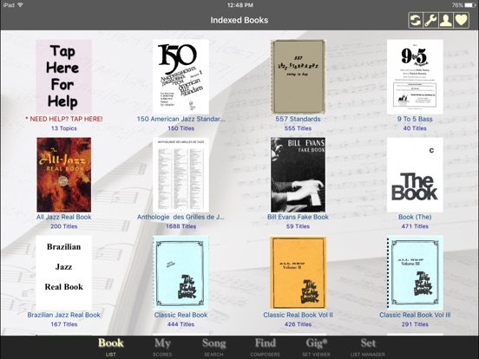
Task: Select the 13 Topics label
Action: pyautogui.click(x=64, y=128)
